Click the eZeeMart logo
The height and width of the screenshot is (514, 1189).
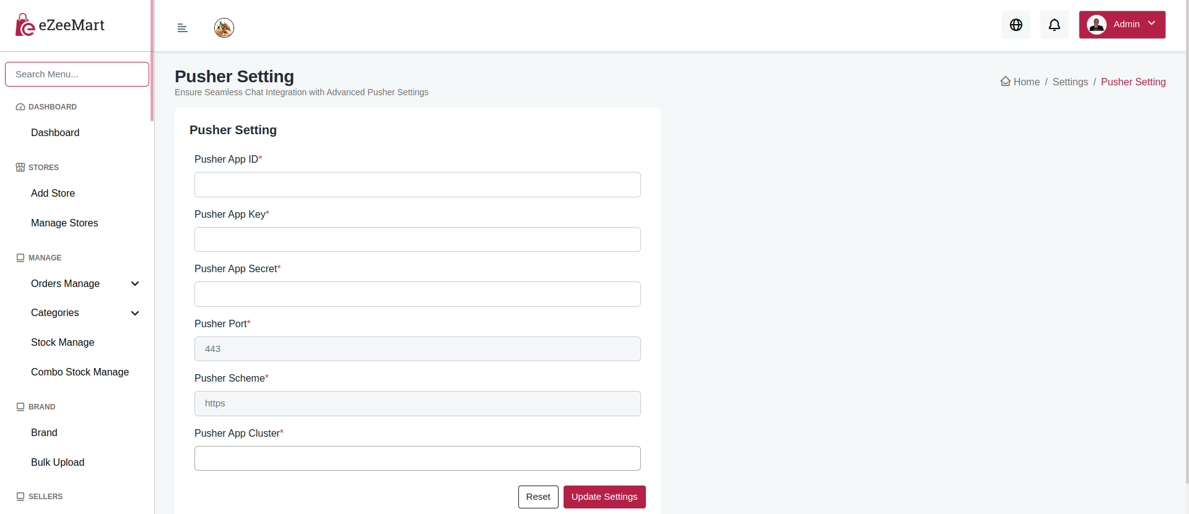(60, 25)
